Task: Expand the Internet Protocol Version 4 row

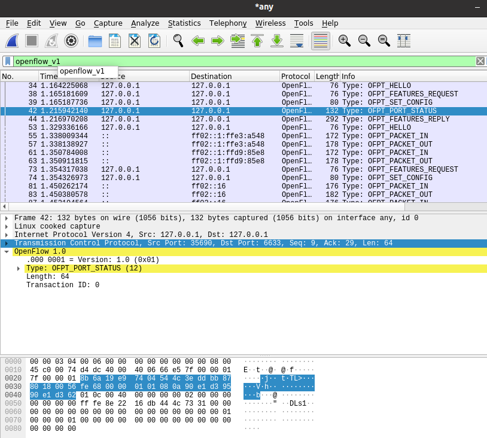Action: point(7,235)
